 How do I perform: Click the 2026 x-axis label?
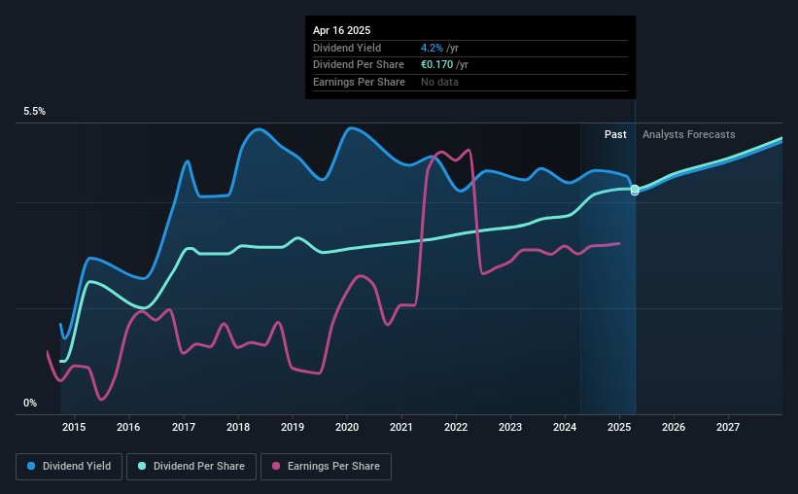(674, 427)
